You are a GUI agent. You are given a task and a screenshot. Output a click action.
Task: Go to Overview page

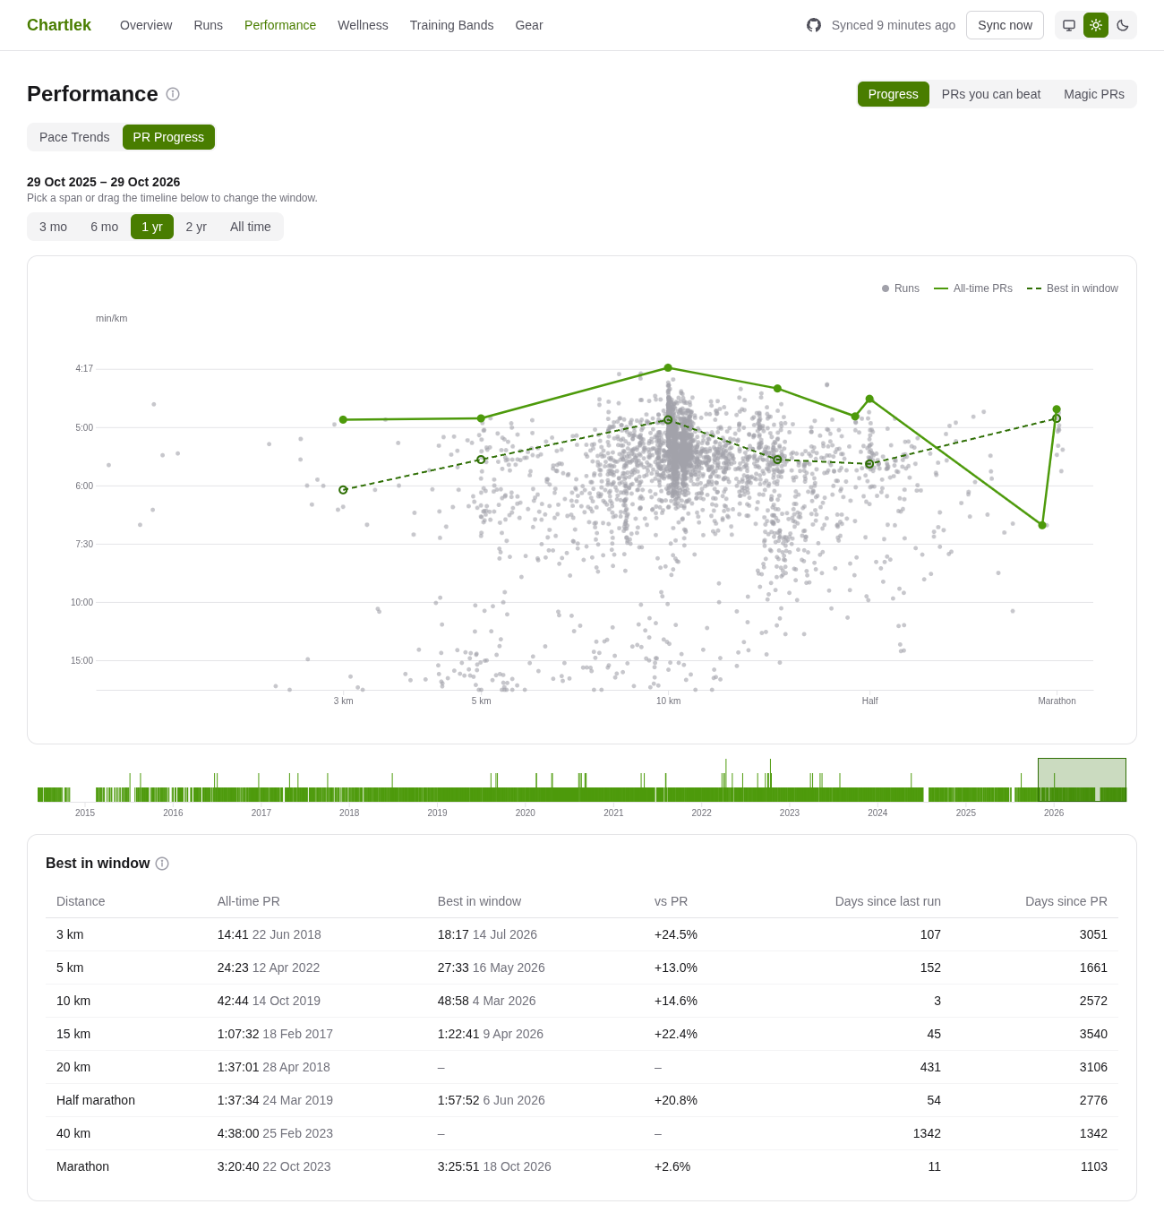point(146,25)
